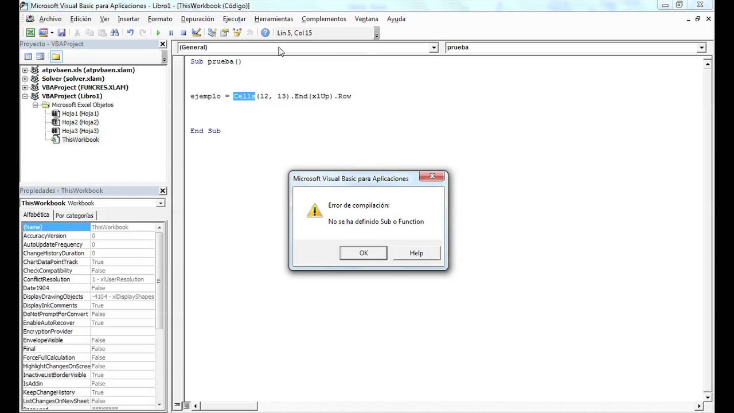Image resolution: width=734 pixels, height=413 pixels.
Task: Switch to the Alfabética tab
Action: (x=36, y=215)
